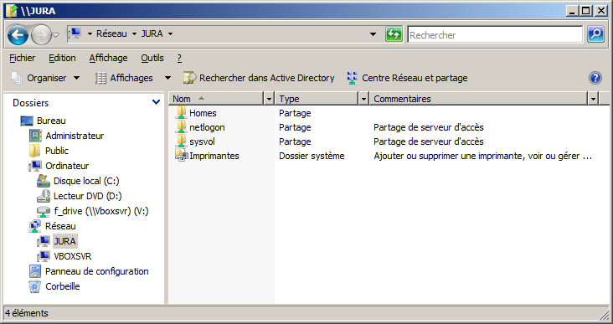Image resolution: width=613 pixels, height=324 pixels.
Task: Click netlogon's Partage de serveur d'accès comment
Action: coord(429,127)
